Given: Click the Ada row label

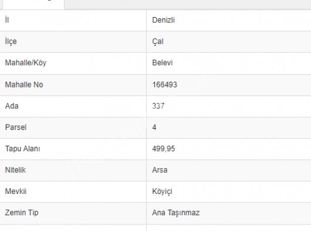Looking at the screenshot, I should pos(12,106).
